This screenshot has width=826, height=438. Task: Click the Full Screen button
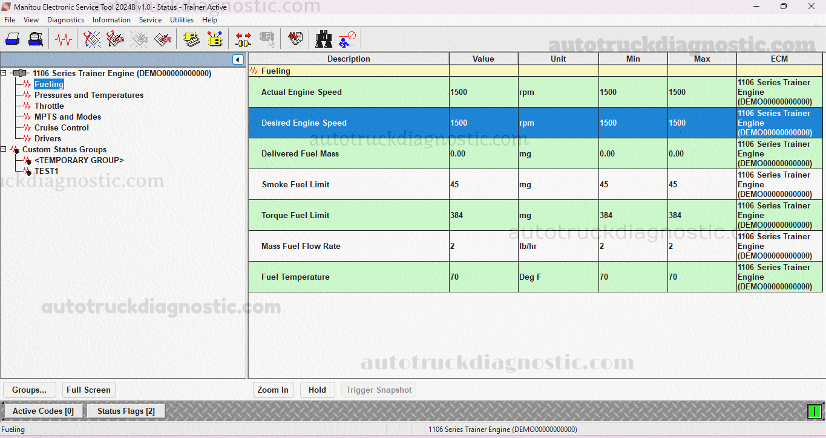point(88,390)
